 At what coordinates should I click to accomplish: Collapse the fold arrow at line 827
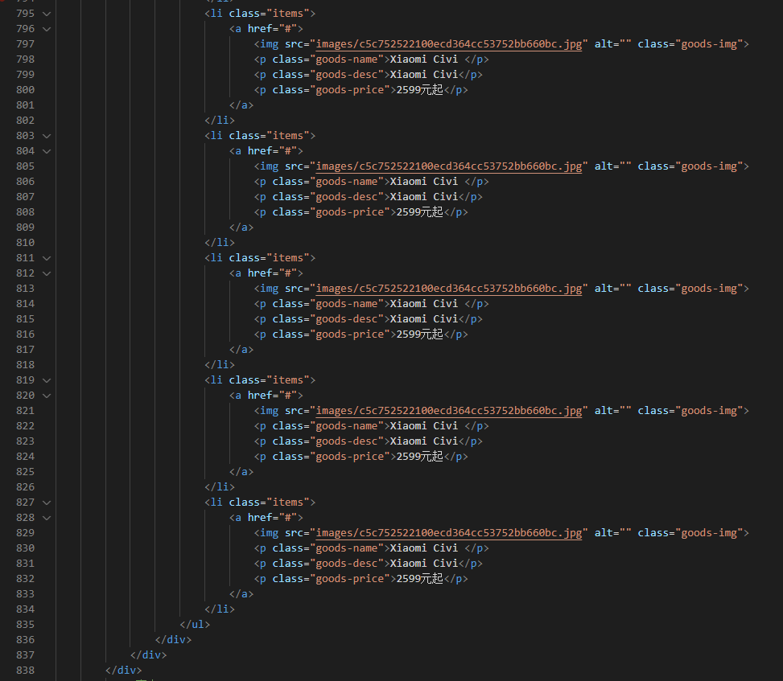[x=47, y=503]
